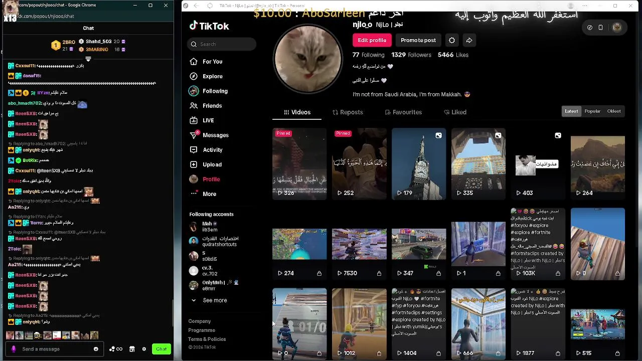Open Terms & Policies link
The height and width of the screenshot is (361, 642).
[x=207, y=339]
